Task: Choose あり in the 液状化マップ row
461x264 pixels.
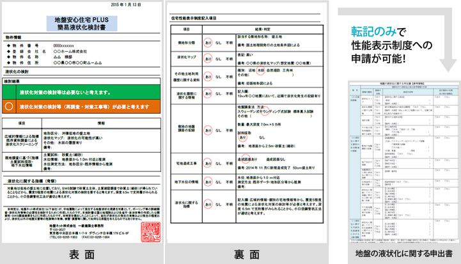Action: 208,59
